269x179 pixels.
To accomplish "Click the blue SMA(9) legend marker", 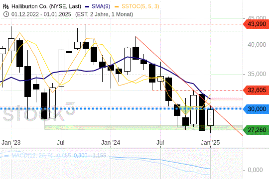I will click(87, 6).
